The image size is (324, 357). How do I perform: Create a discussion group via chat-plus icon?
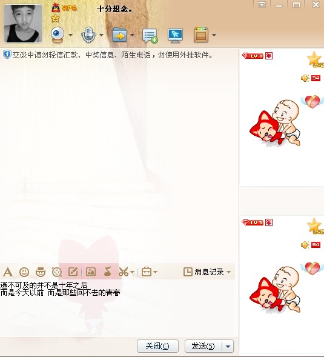[150, 35]
